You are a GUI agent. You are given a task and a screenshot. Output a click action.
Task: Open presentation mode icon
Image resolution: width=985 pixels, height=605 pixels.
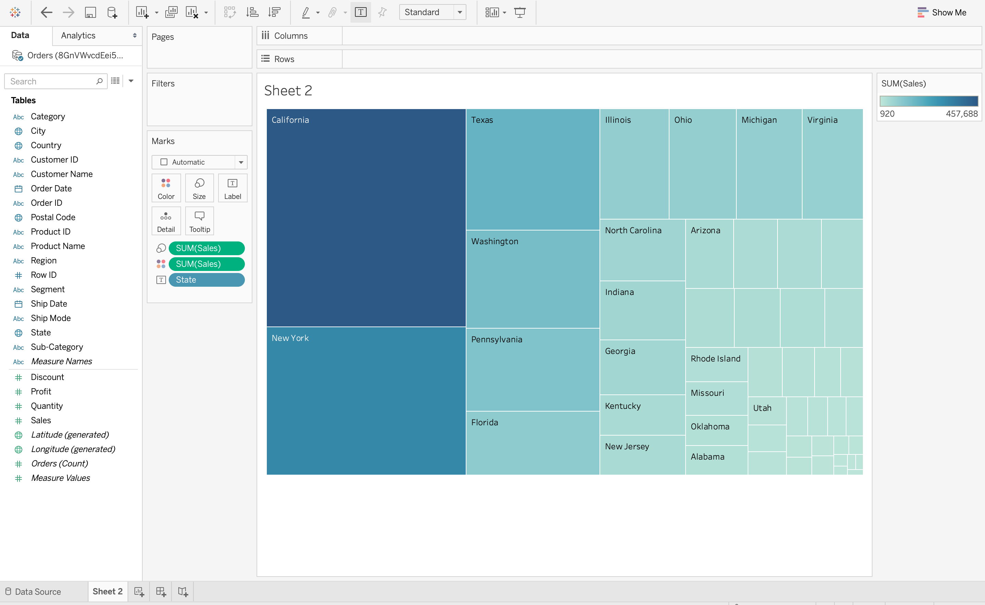tap(520, 12)
